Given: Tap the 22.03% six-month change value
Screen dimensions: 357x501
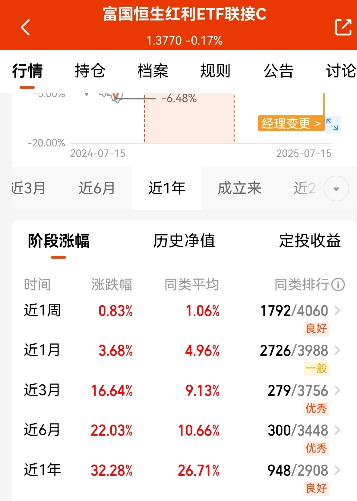Looking at the screenshot, I should pos(112,431).
